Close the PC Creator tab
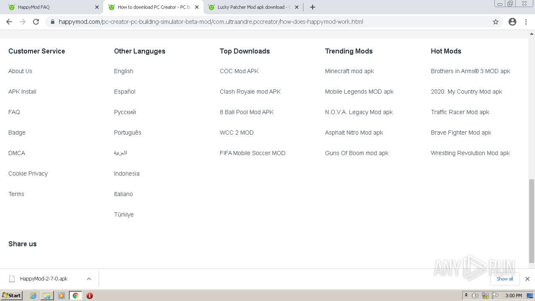This screenshot has height=301, width=535. click(197, 7)
